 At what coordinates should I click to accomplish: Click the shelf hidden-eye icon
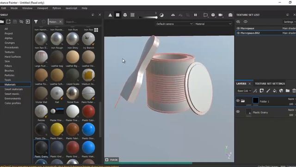(21, 22)
